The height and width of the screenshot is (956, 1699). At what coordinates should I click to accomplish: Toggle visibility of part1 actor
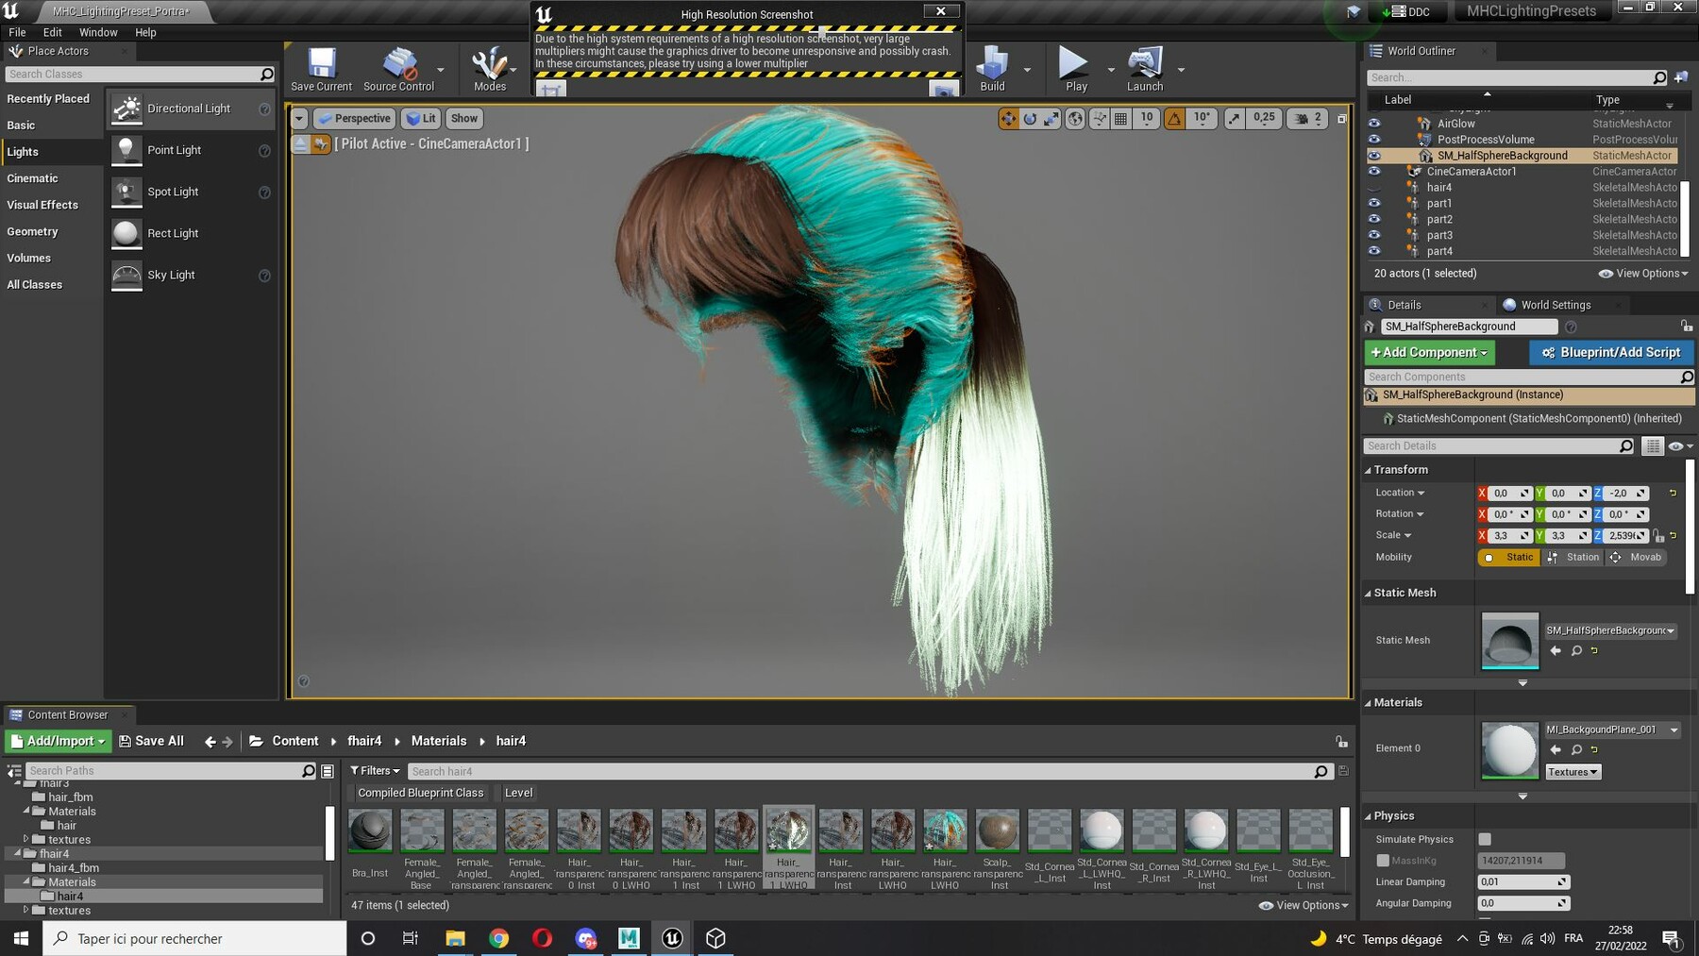pyautogui.click(x=1374, y=203)
